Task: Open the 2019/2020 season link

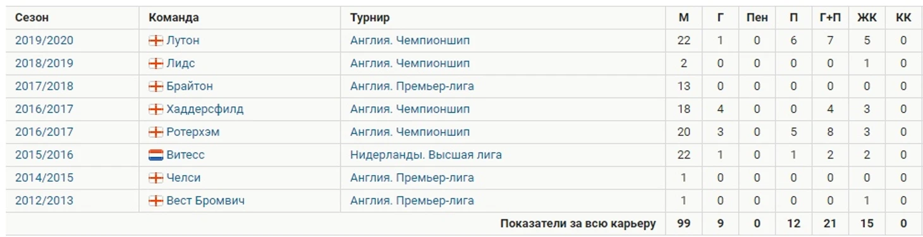Action: tap(44, 40)
